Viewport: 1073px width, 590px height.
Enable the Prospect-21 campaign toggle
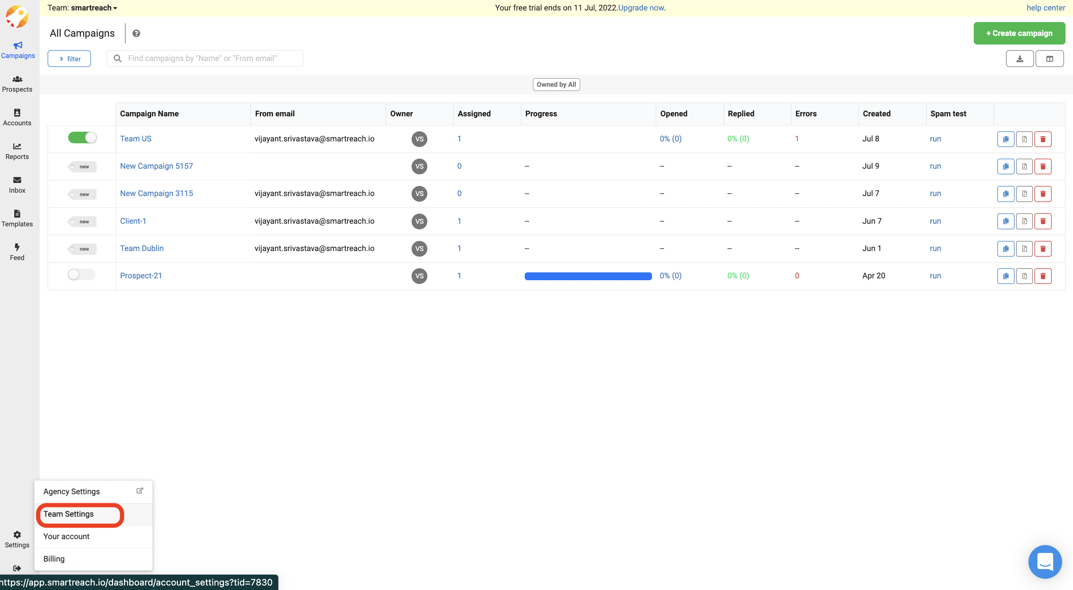[x=81, y=275]
